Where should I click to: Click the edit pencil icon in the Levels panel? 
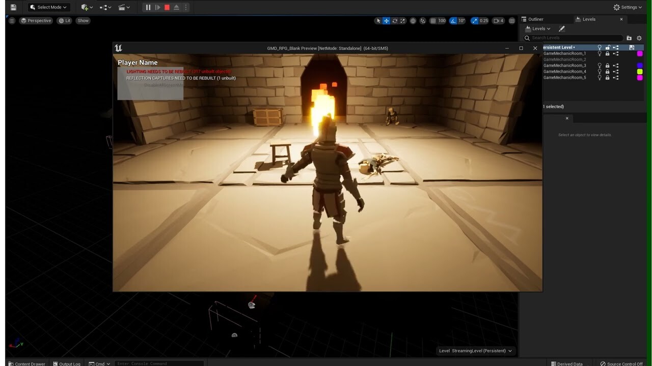point(562,28)
